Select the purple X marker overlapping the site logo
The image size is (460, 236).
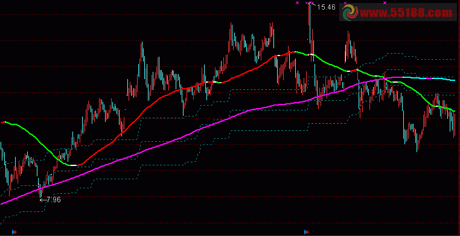coord(345,3)
